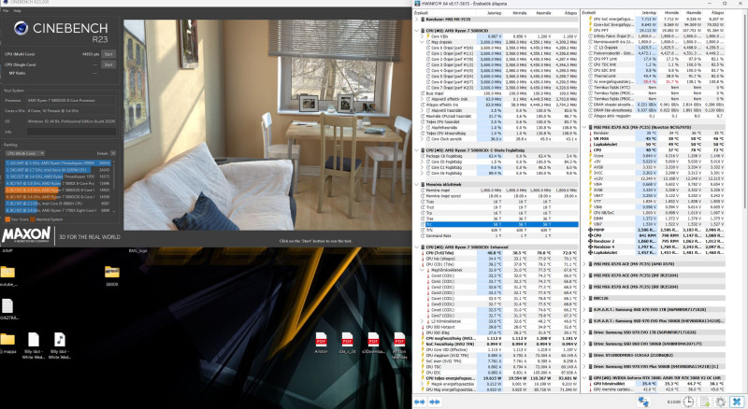Select ranking row Threadripper 2990WX 30054
Screen dimensions: 748x409
click(x=58, y=162)
